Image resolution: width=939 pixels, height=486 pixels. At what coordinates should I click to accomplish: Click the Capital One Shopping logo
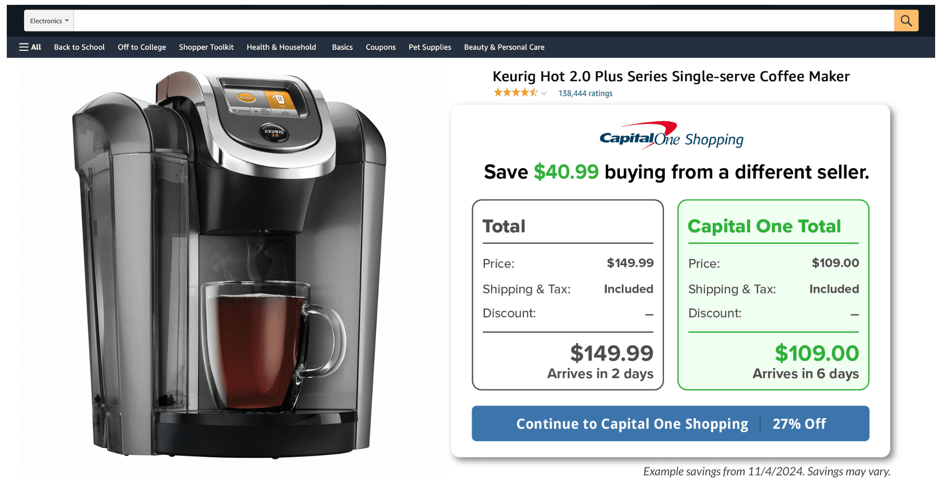[x=671, y=136]
